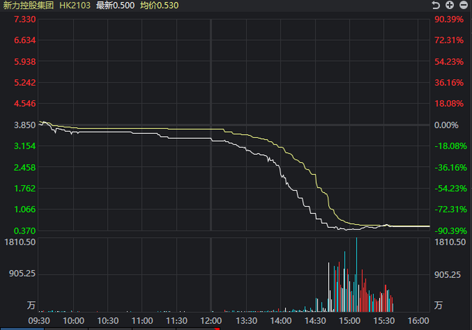Click the 0.00% percentage label
The image size is (472, 330).
click(446, 125)
